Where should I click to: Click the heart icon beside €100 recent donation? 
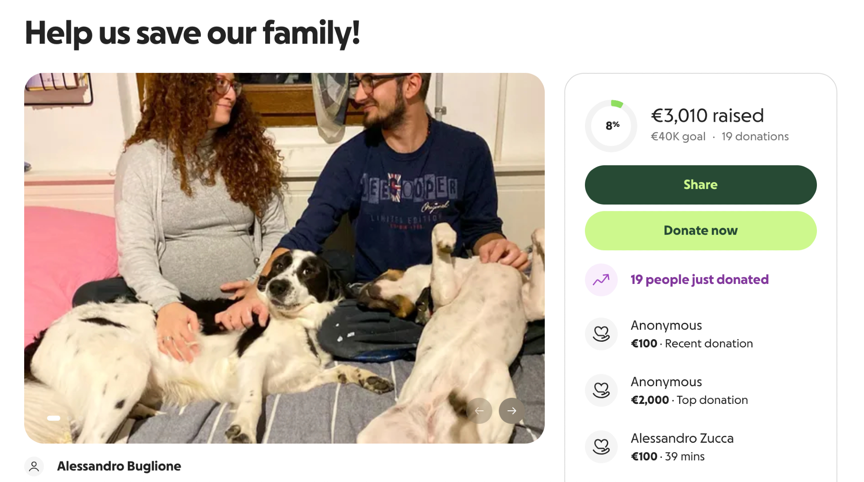[601, 334]
